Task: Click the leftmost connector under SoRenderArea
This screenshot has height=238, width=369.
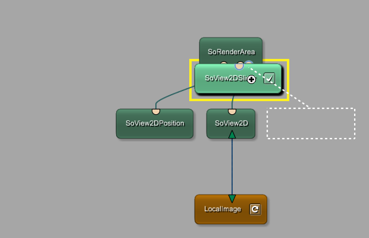Action: point(224,63)
